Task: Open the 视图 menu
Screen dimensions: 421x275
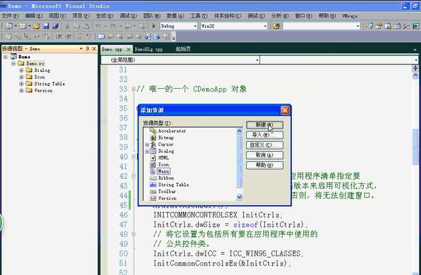Action: (57, 16)
